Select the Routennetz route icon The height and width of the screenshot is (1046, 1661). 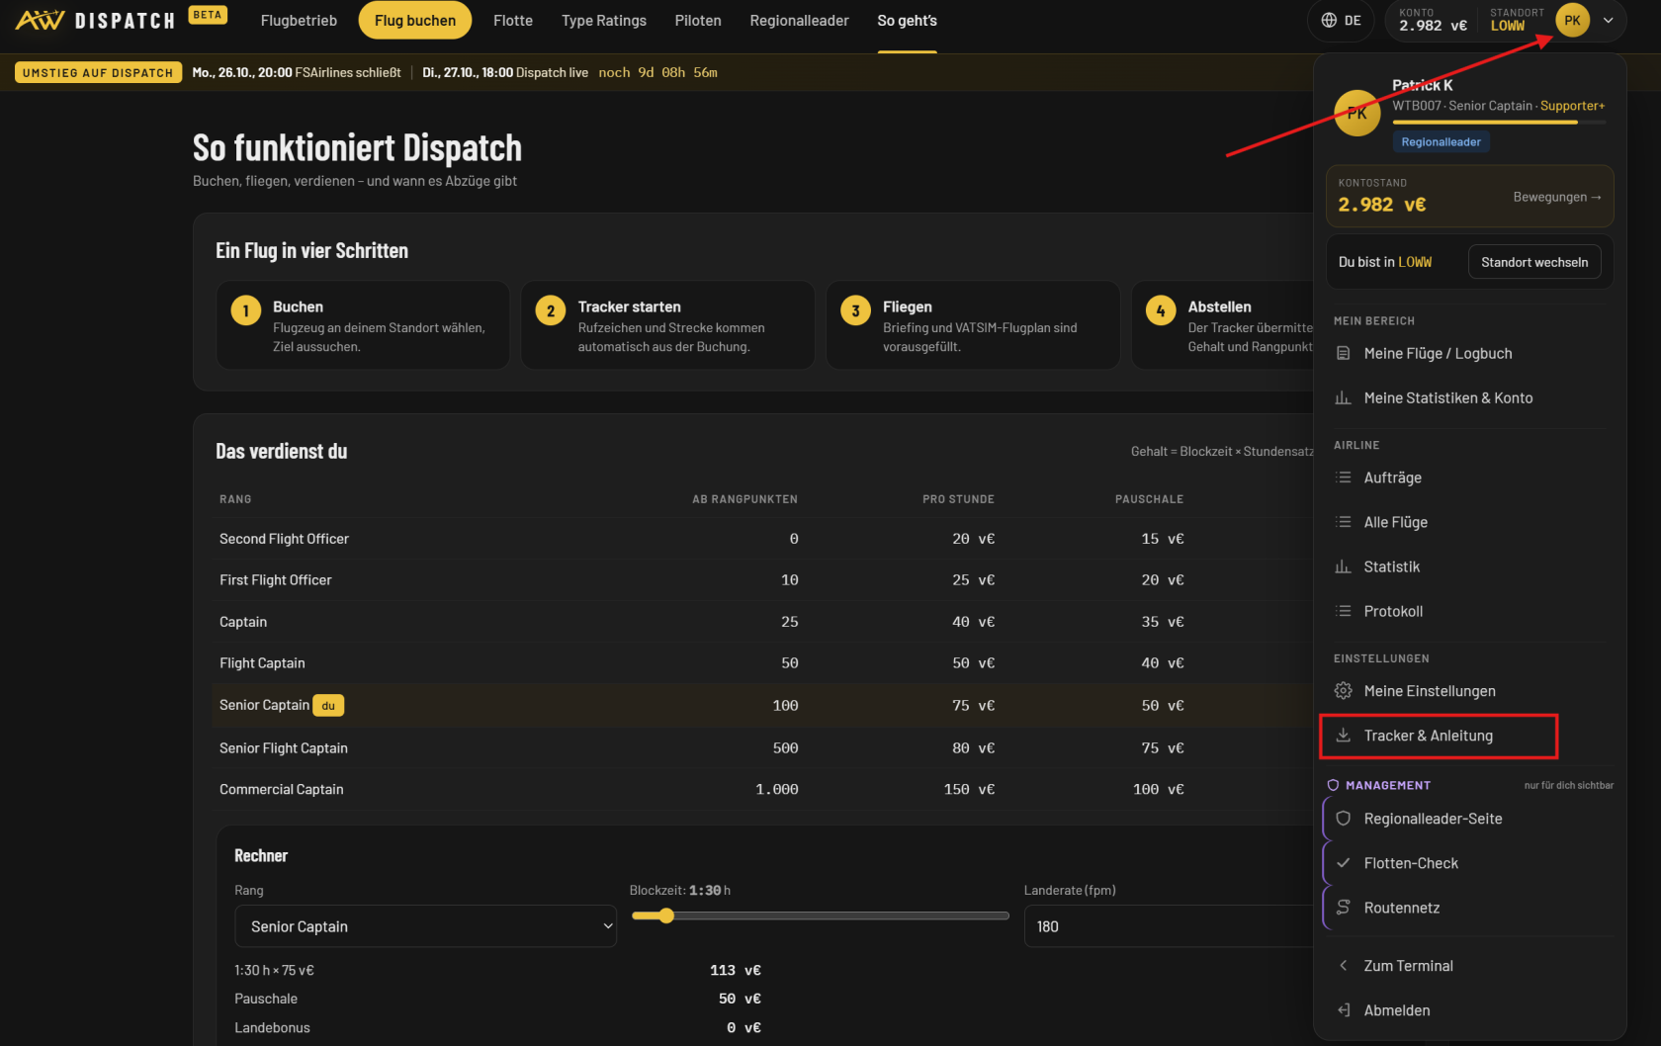click(x=1343, y=908)
